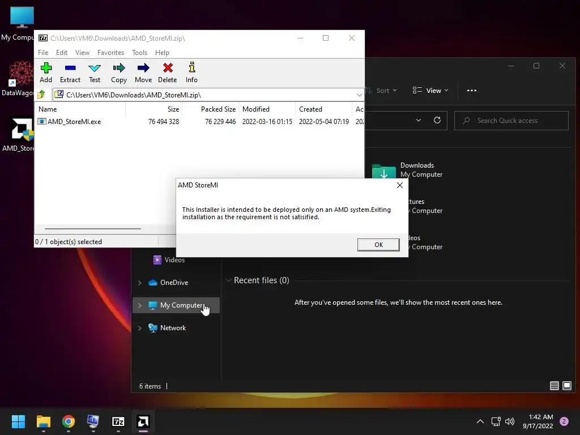Open the network status tray icon
580x435 pixels.
(496, 421)
